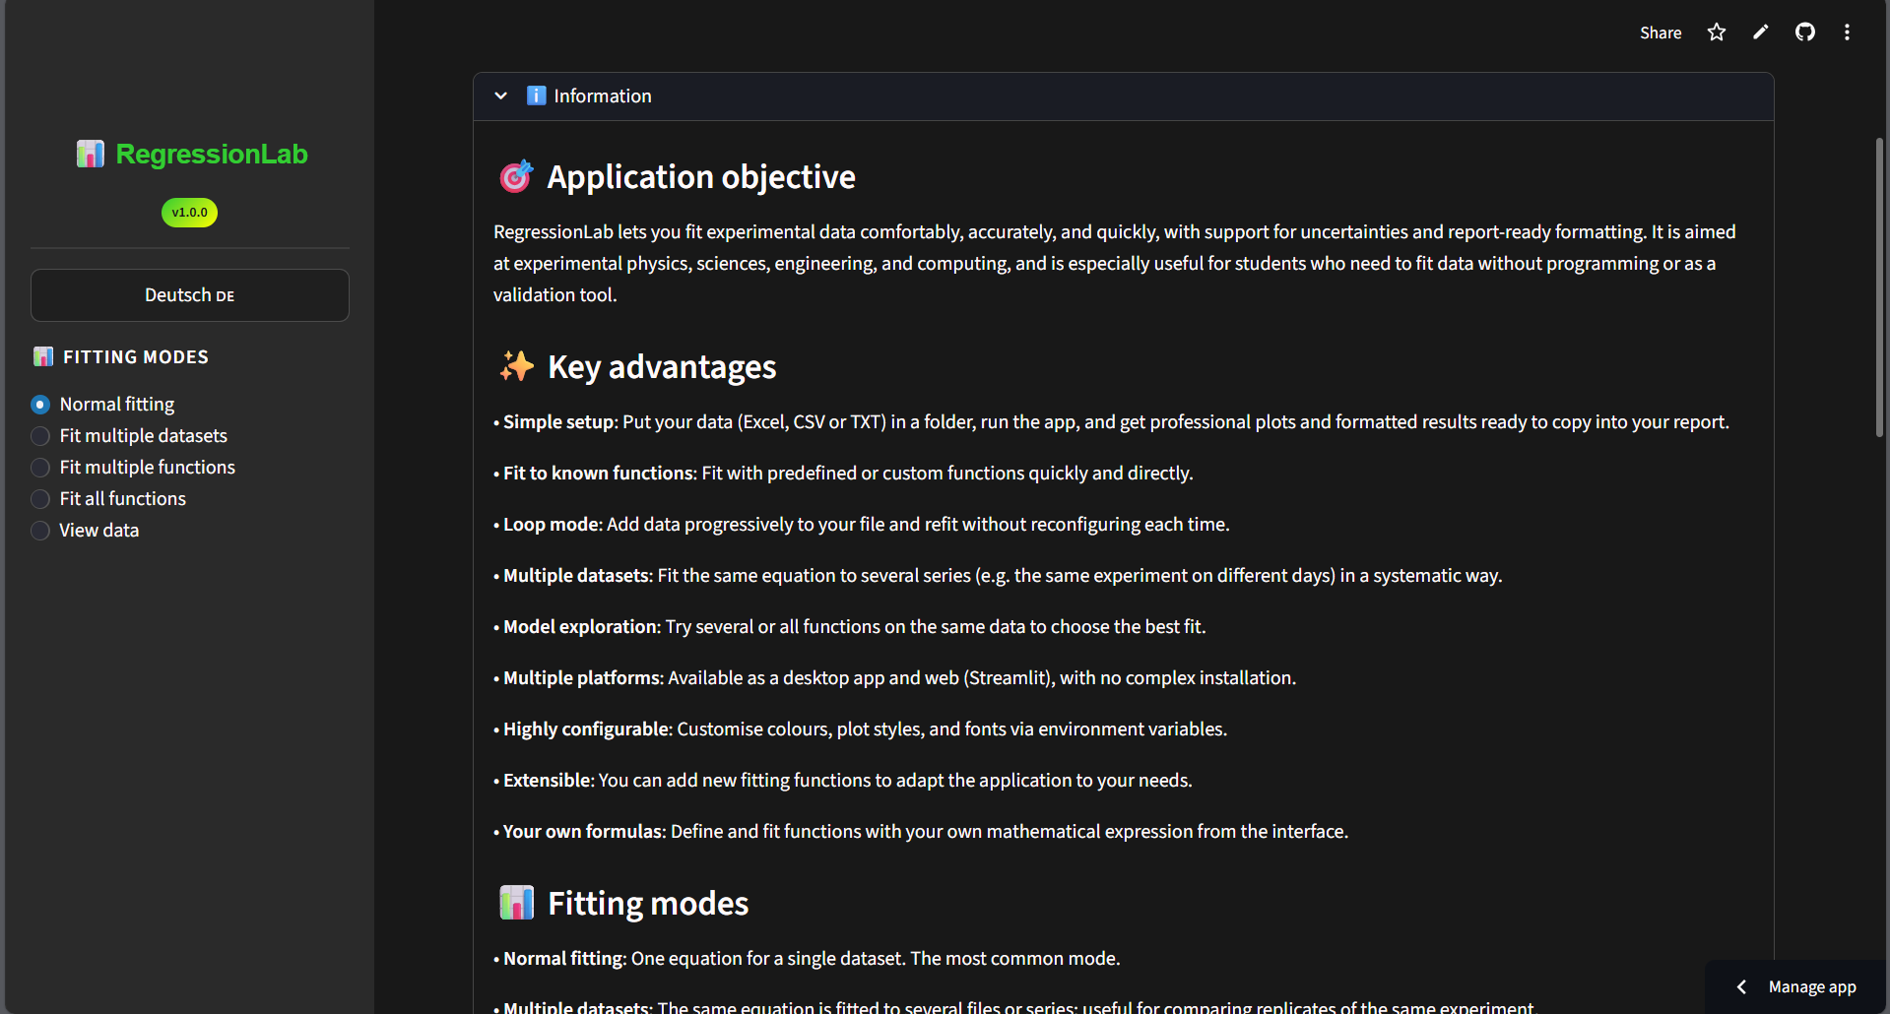The image size is (1890, 1014).
Task: Click the Key advantages sparkles icon
Action: click(x=516, y=366)
